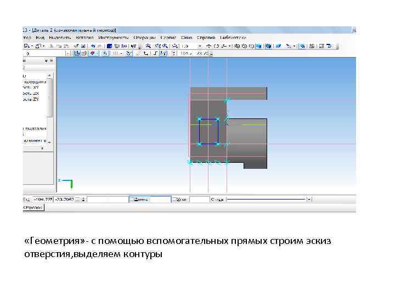395x296 pixels.
Task: Expand the new document dropdown arrow
Action: click(32, 46)
